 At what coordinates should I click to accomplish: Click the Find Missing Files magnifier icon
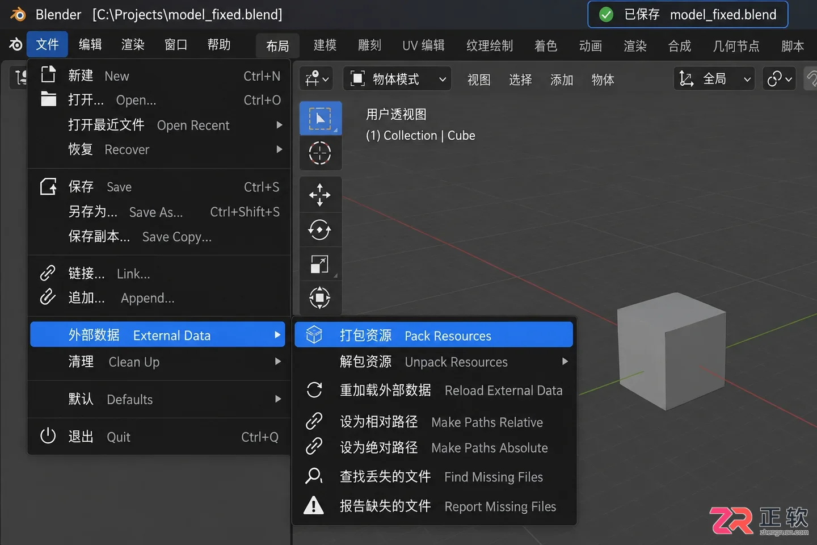tap(314, 476)
